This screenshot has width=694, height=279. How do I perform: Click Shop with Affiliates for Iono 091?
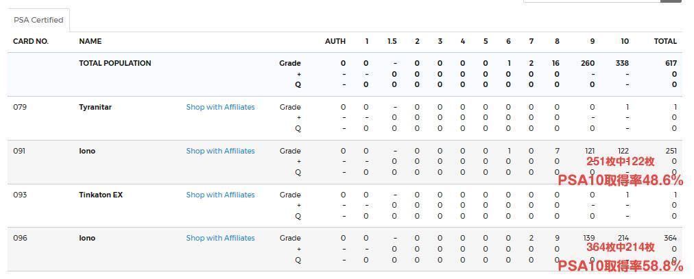[220, 151]
